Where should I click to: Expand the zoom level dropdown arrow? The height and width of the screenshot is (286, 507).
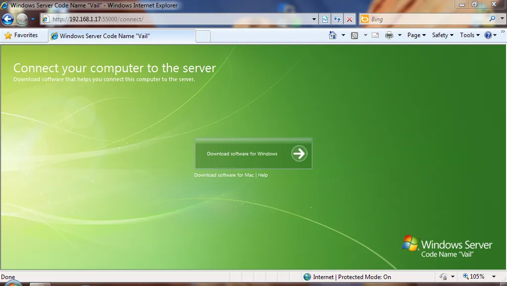(494, 277)
